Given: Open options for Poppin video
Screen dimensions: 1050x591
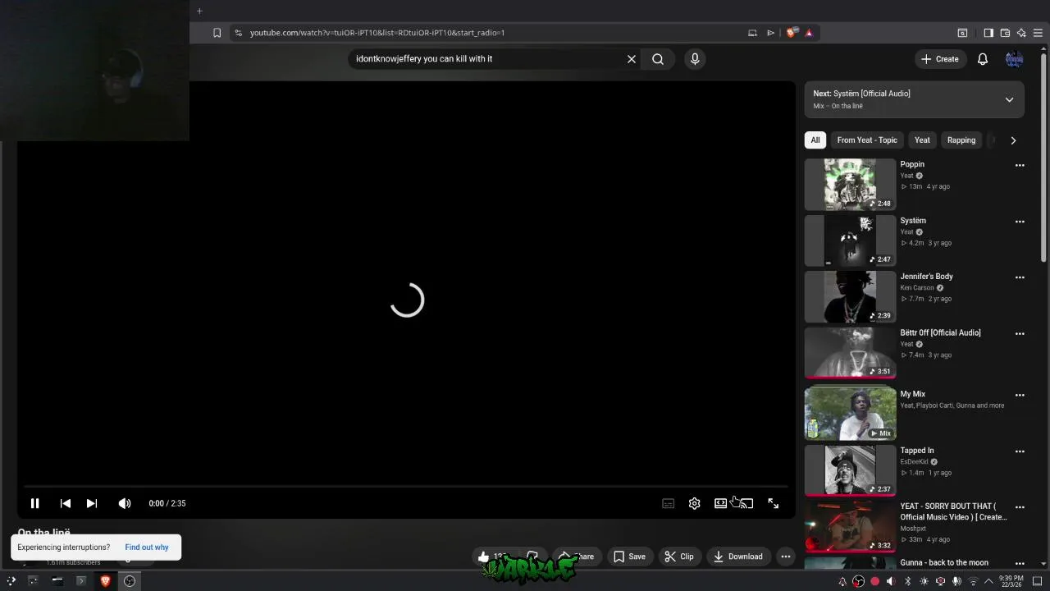Looking at the screenshot, I should (1020, 165).
